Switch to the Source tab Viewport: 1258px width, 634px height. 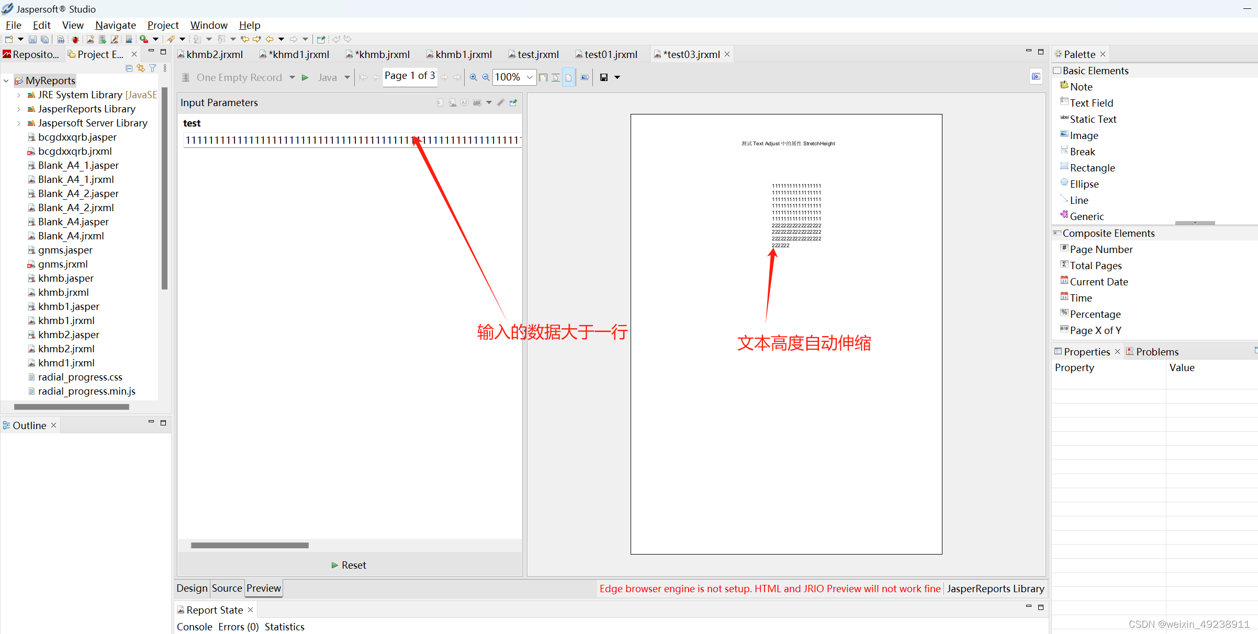[227, 588]
